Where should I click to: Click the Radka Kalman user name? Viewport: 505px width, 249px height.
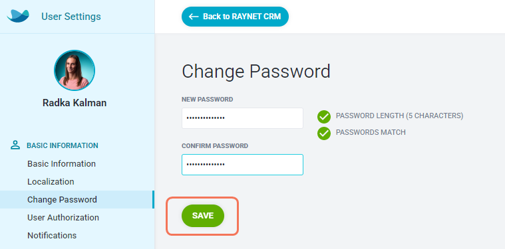75,103
